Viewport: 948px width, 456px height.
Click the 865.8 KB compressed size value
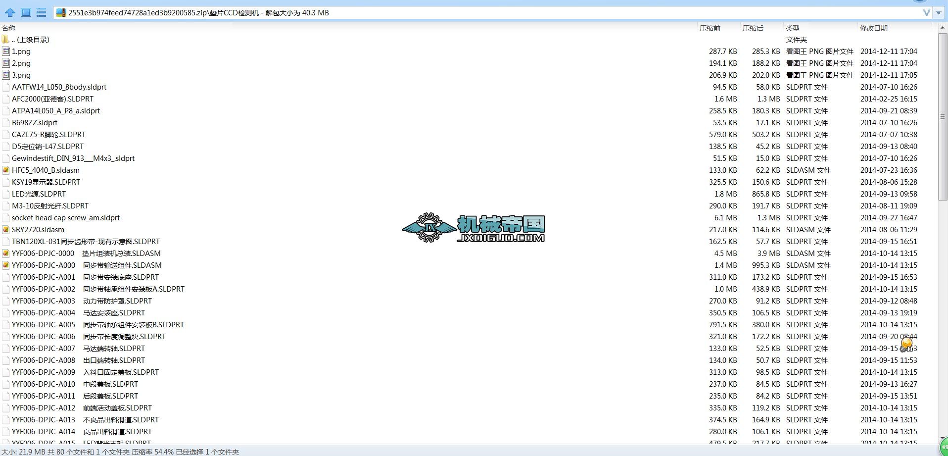(x=766, y=194)
